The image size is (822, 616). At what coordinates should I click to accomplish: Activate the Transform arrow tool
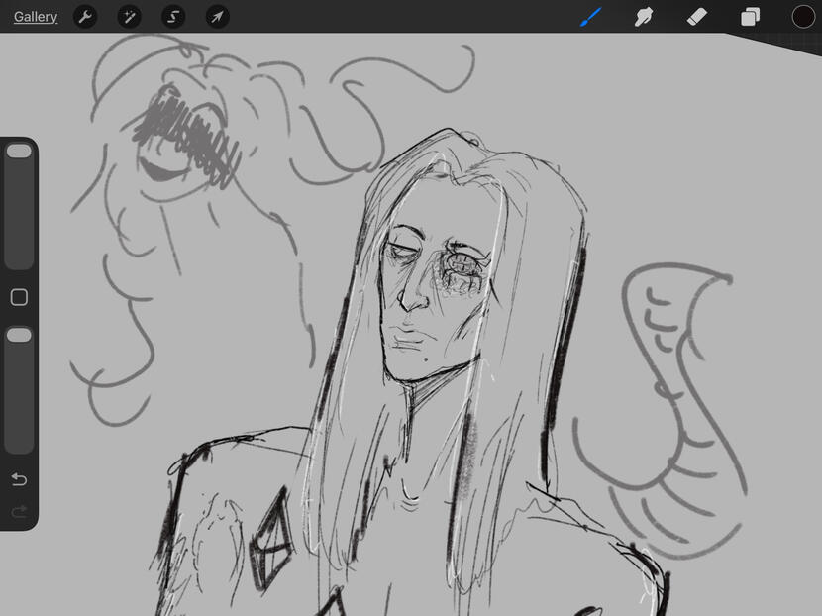217,17
